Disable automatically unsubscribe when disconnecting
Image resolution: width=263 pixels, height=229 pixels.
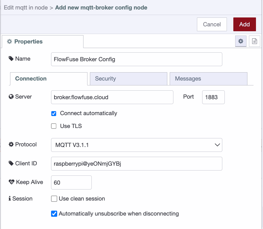pyautogui.click(x=54, y=214)
